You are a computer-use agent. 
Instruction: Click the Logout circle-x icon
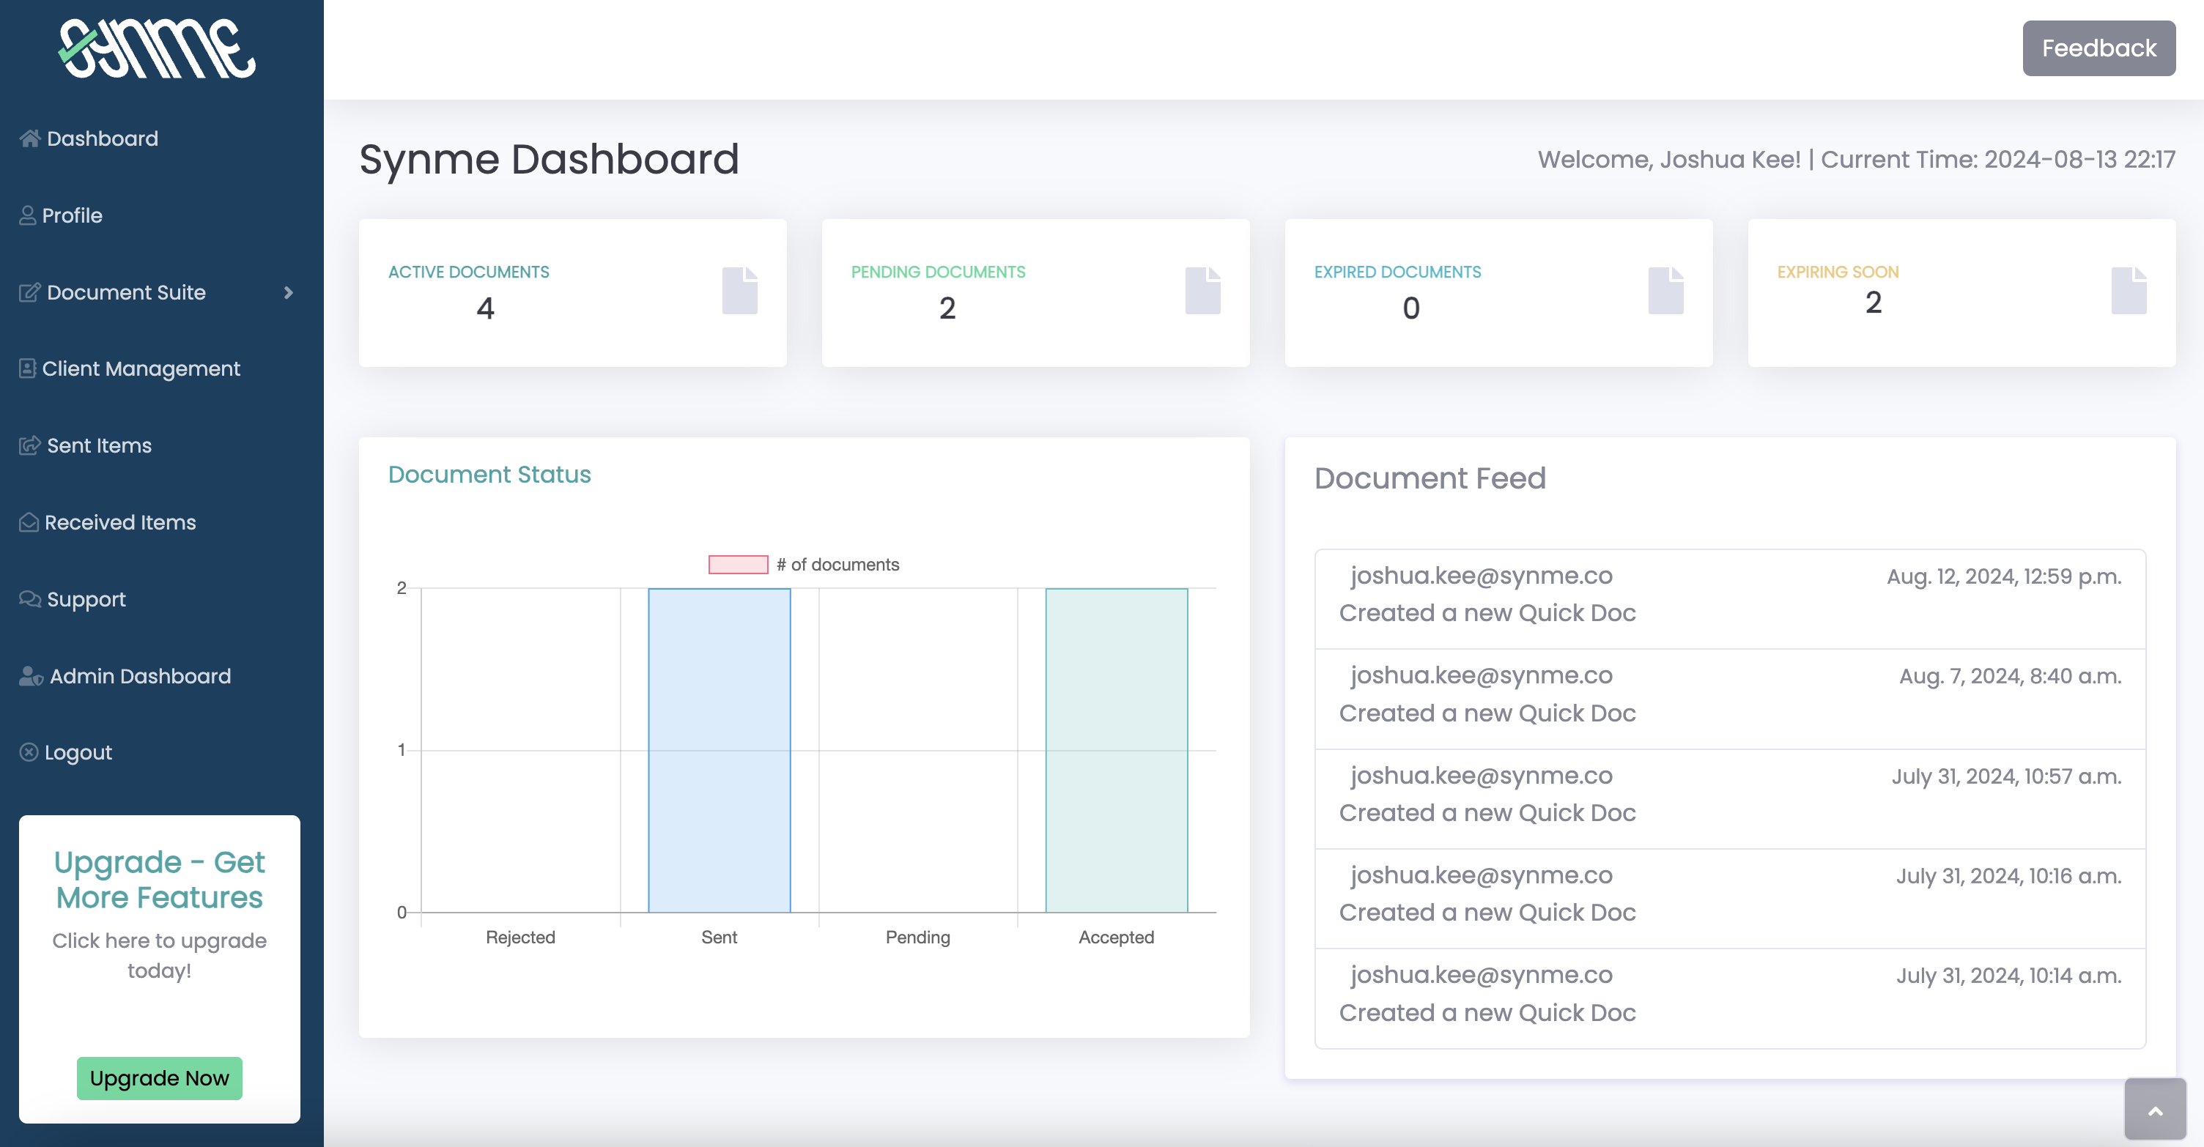[x=29, y=753]
